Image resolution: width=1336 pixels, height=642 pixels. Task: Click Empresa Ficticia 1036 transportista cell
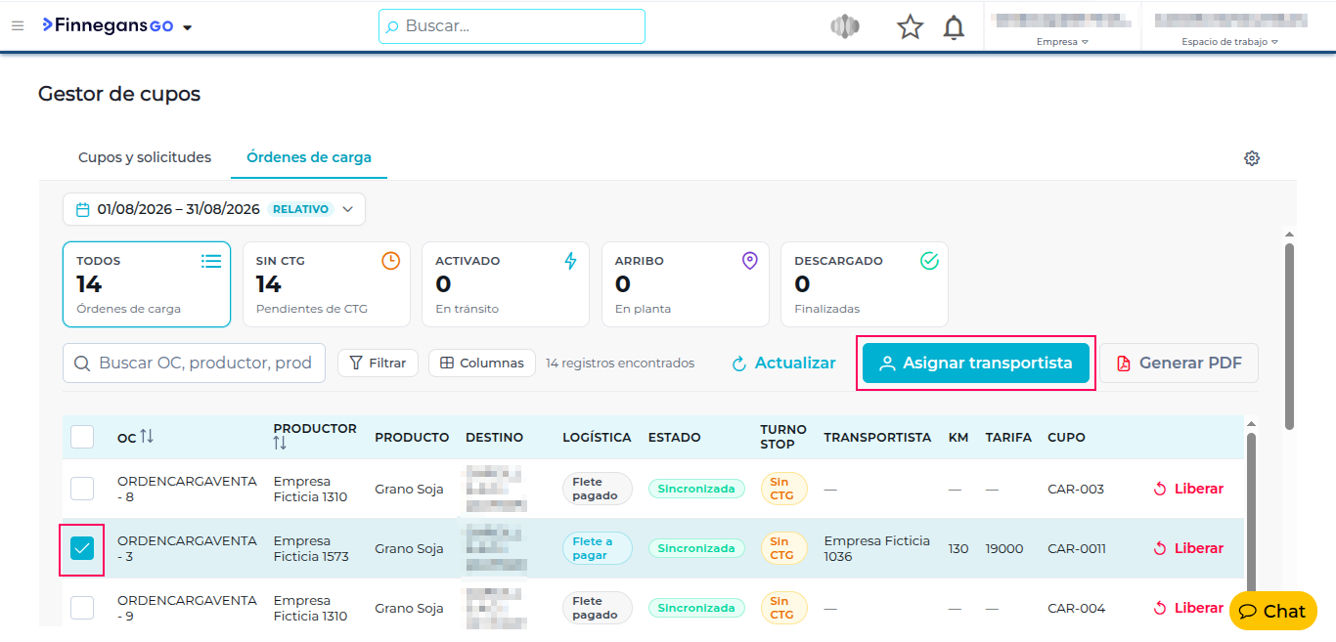point(876,548)
